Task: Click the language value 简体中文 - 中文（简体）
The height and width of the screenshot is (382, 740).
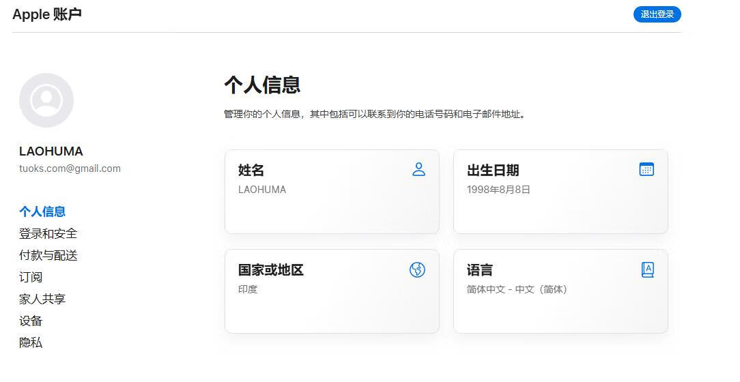Action: [517, 289]
